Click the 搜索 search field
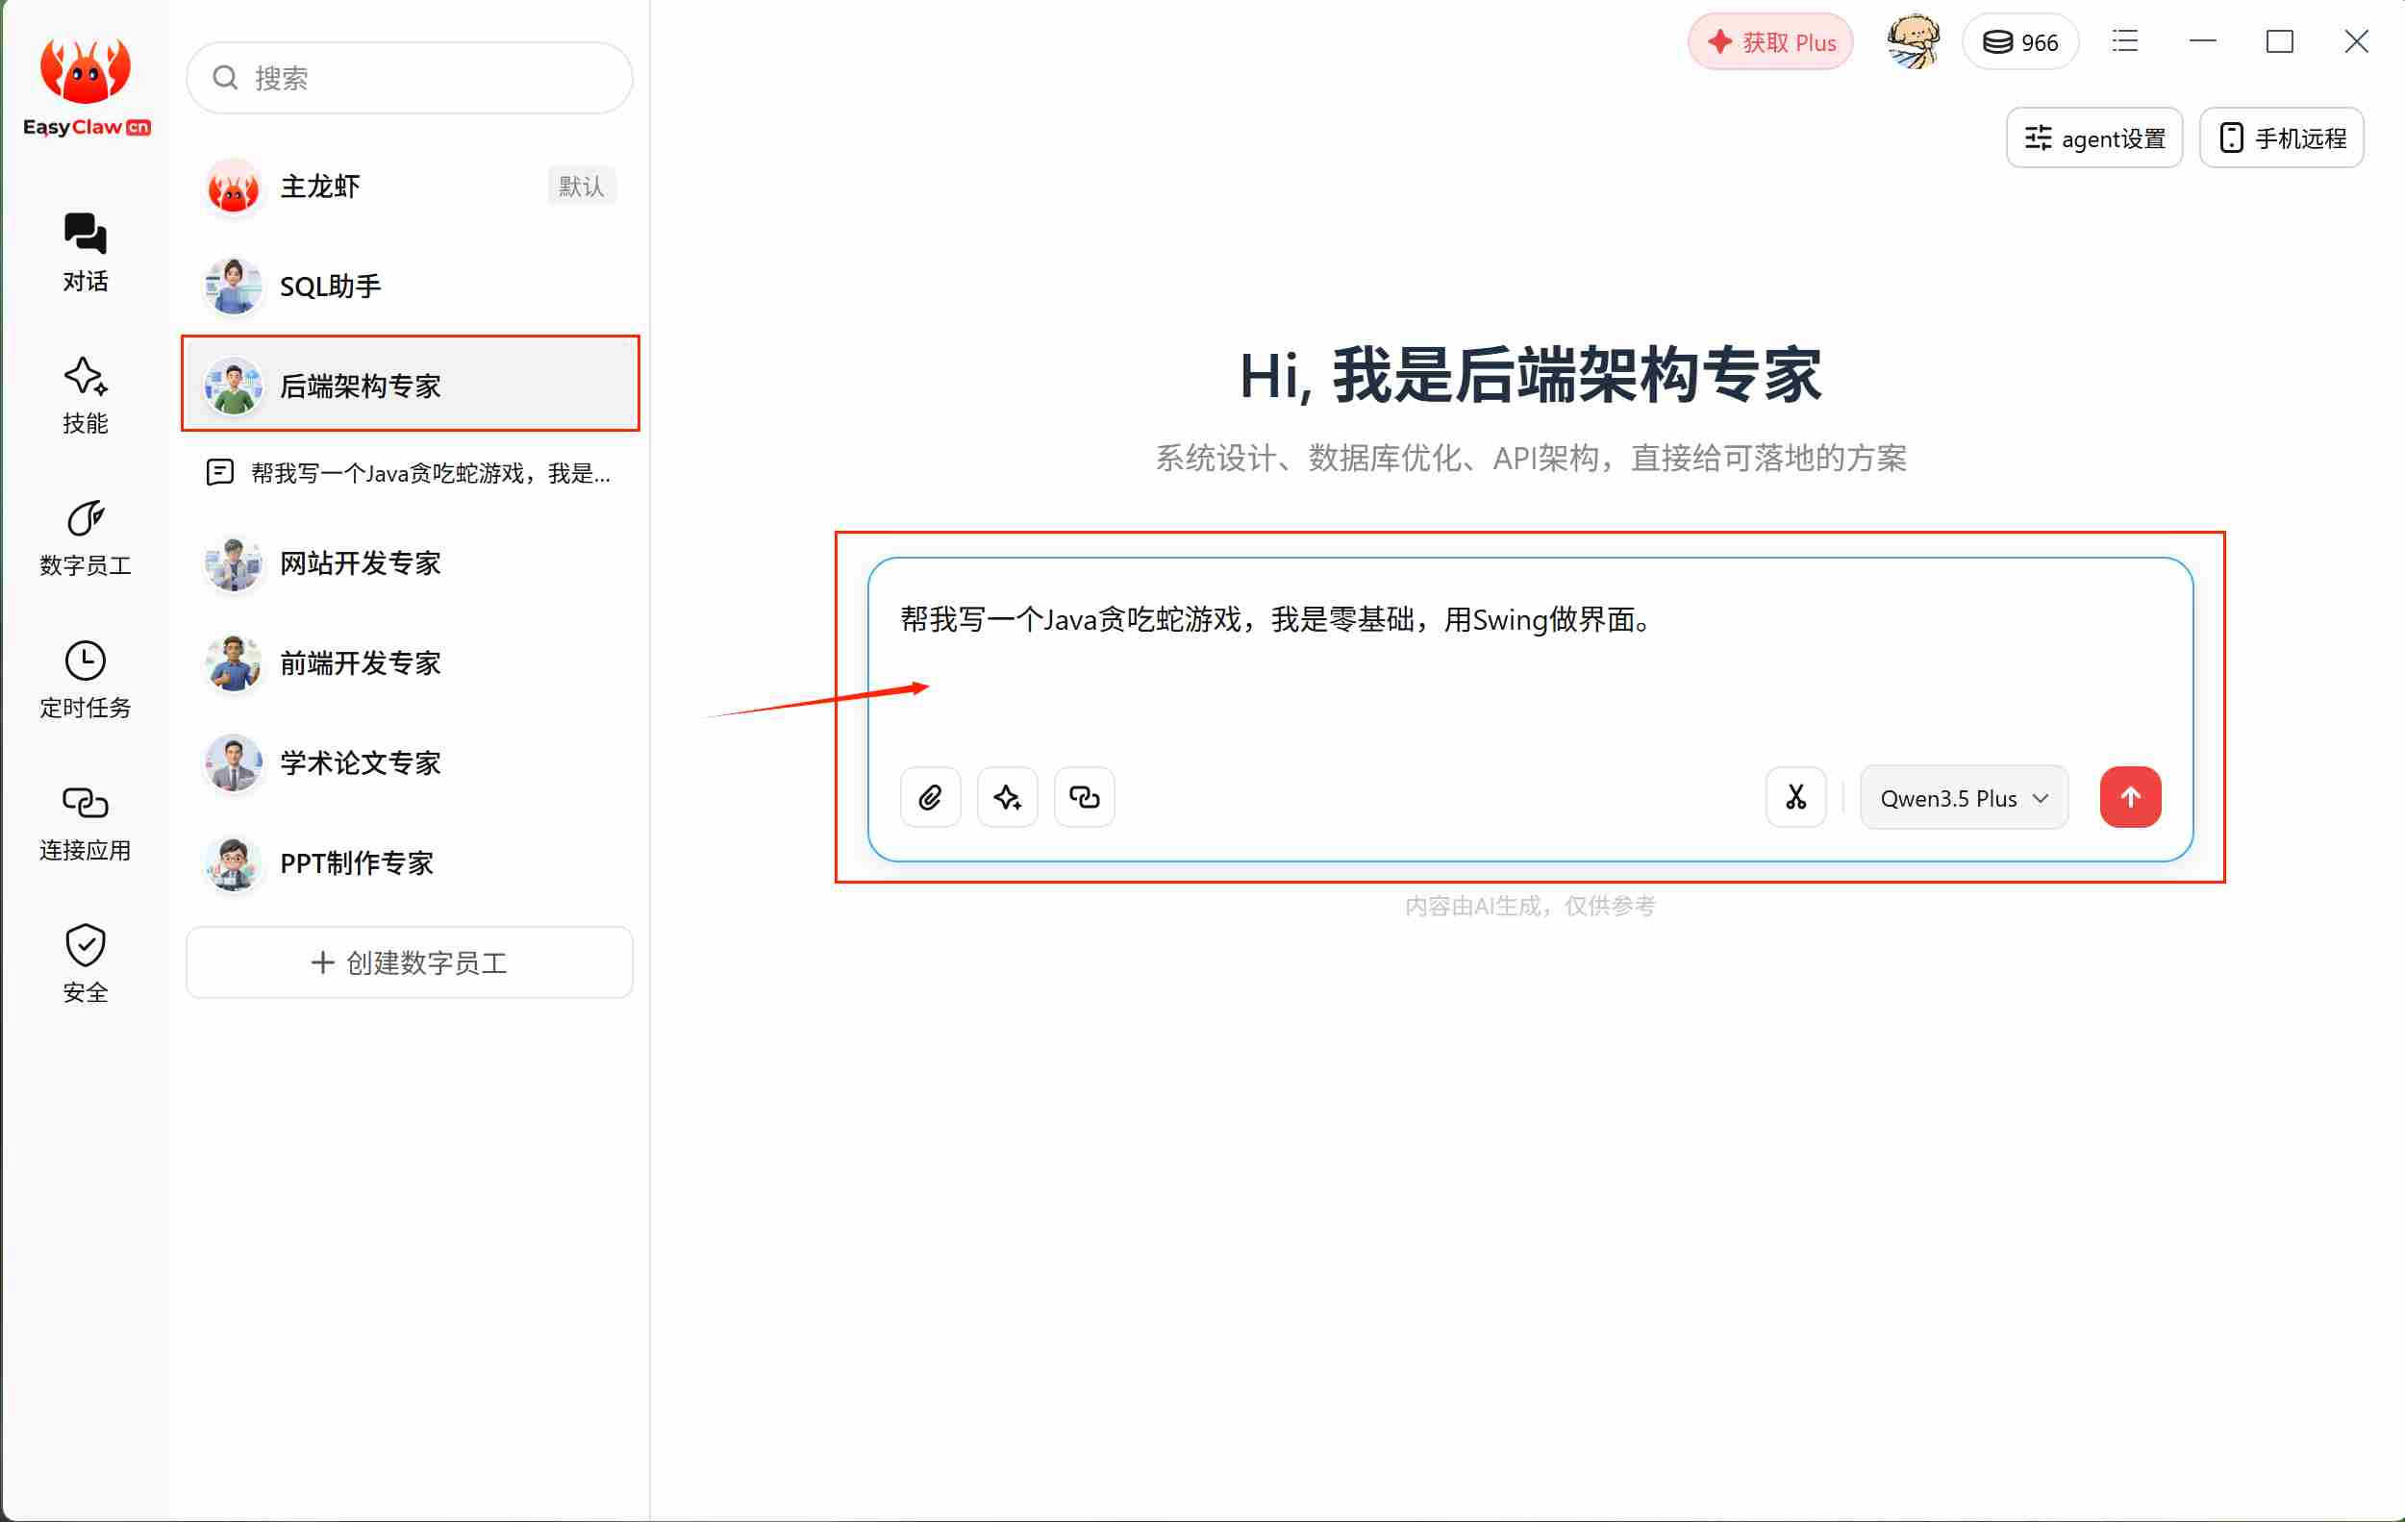The height and width of the screenshot is (1522, 2405). [x=410, y=78]
